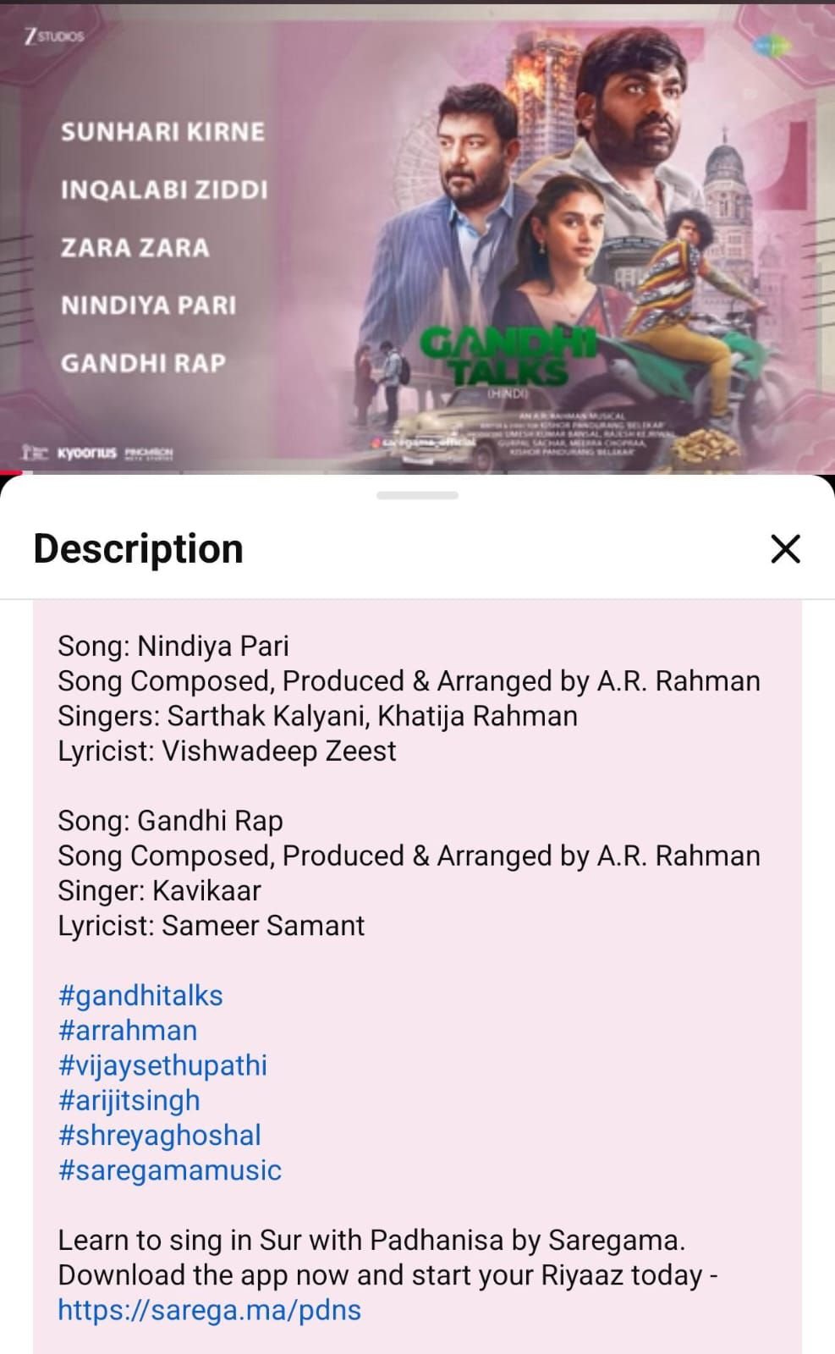Screen dimensions: 835x1354
Task: Open the sarega.ma/pdns app link
Action: (209, 1310)
